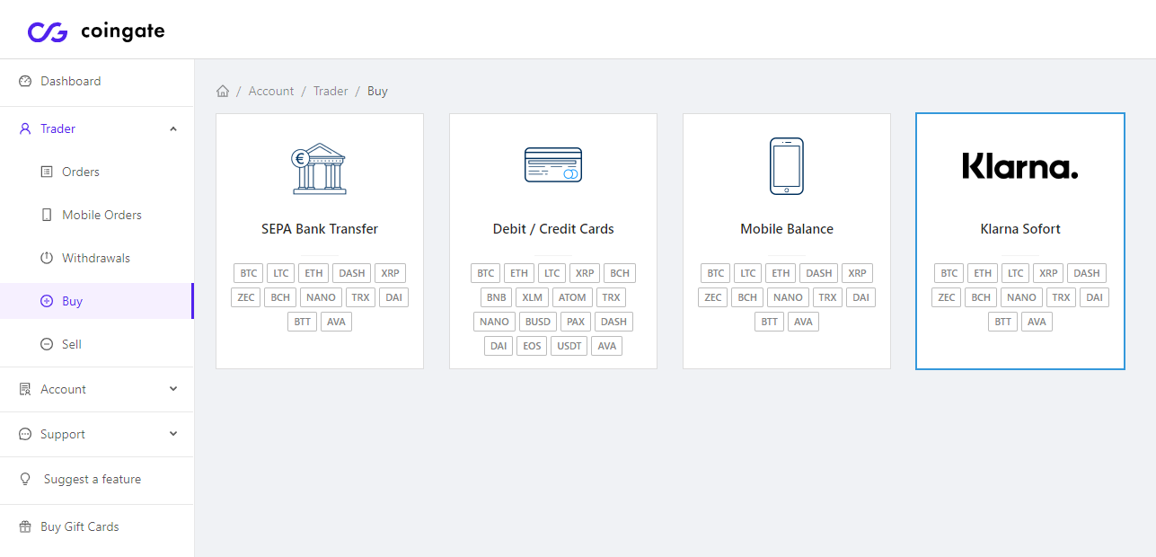Click AVA tag under Mobile Balance
This screenshot has width=1156, height=557.
pyautogui.click(x=803, y=322)
